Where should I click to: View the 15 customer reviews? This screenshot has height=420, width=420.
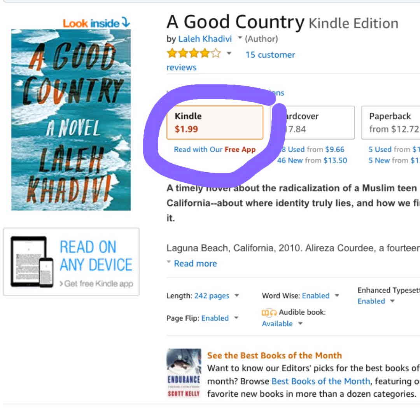[x=270, y=55]
